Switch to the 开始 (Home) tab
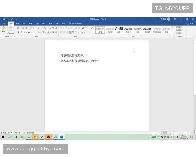The image size is (196, 157). click(x=11, y=24)
